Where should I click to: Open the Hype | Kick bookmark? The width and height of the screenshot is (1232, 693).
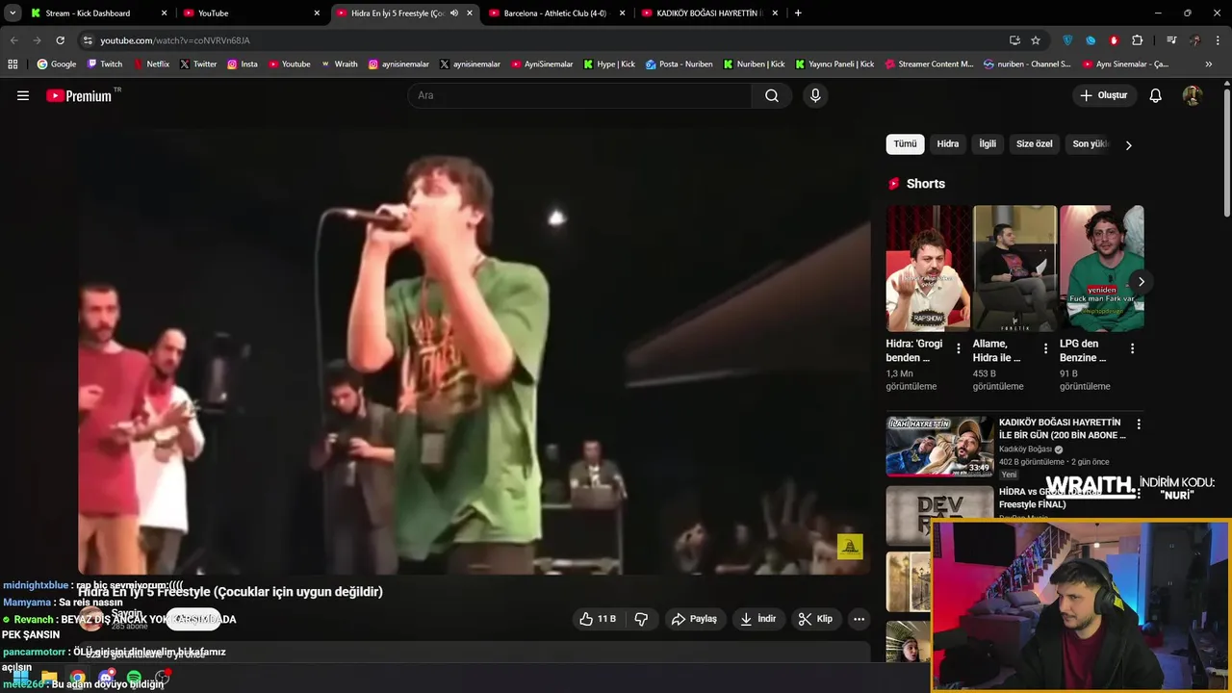coord(609,64)
